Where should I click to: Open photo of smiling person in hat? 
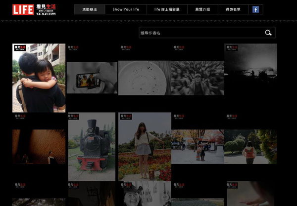click(144, 196)
